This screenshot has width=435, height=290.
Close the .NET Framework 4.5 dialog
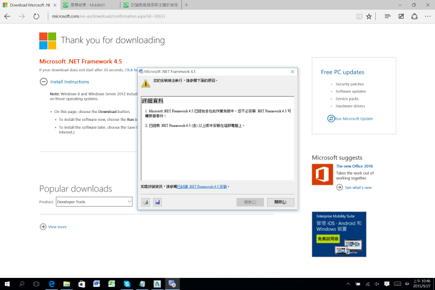292,72
